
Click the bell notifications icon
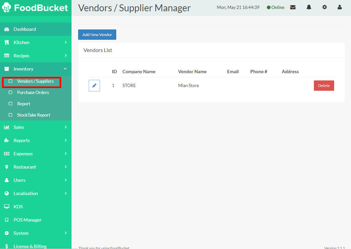309,7
